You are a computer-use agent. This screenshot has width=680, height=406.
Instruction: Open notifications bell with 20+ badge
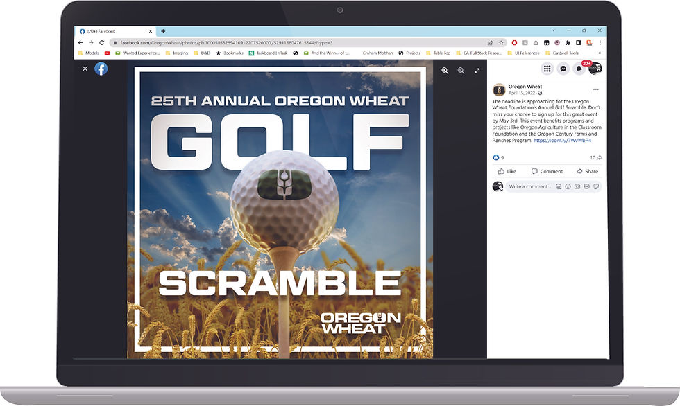(579, 69)
